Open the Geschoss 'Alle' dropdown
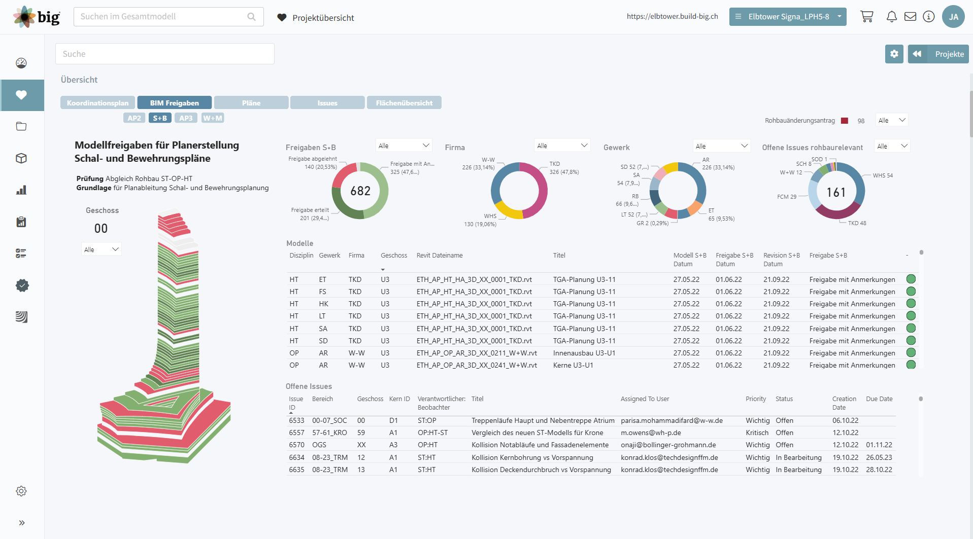Screen dimensions: 973x539 pyautogui.click(x=101, y=249)
